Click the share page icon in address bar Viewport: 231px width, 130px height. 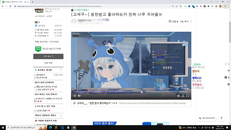(177, 6)
